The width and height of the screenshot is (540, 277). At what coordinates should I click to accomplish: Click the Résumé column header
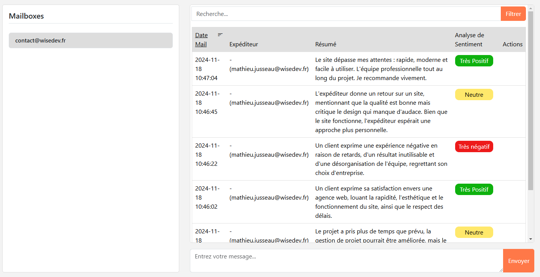click(x=326, y=44)
